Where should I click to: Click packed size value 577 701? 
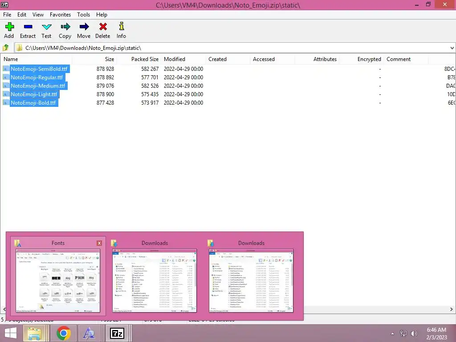150,77
